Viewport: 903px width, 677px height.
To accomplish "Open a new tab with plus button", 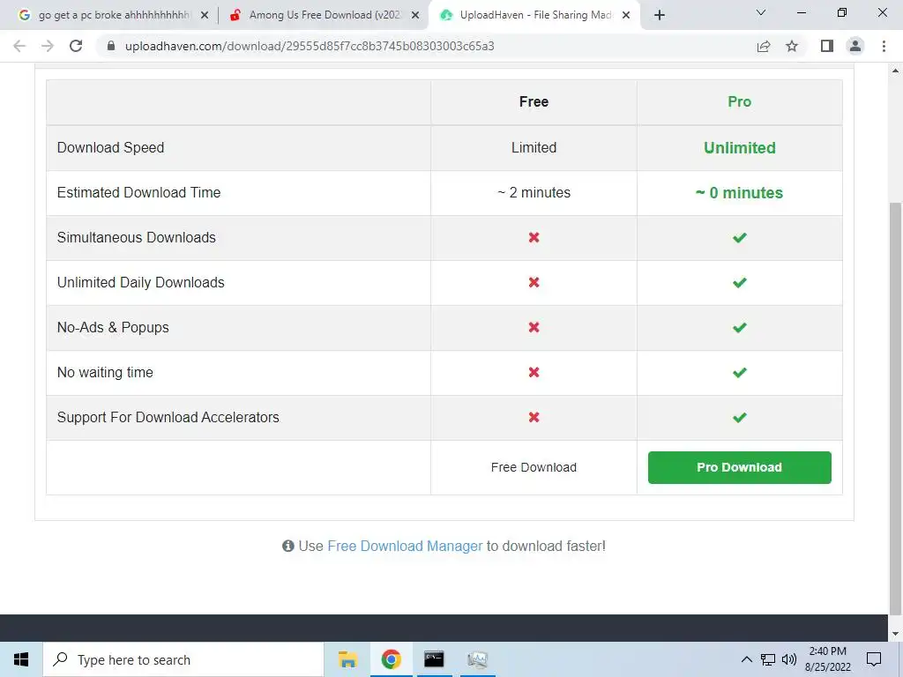I will click(x=660, y=15).
